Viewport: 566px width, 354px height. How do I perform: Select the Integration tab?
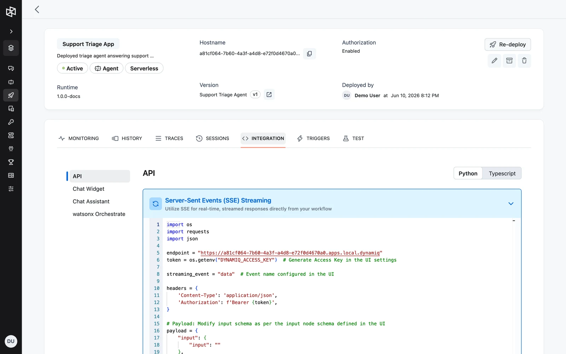(x=263, y=138)
